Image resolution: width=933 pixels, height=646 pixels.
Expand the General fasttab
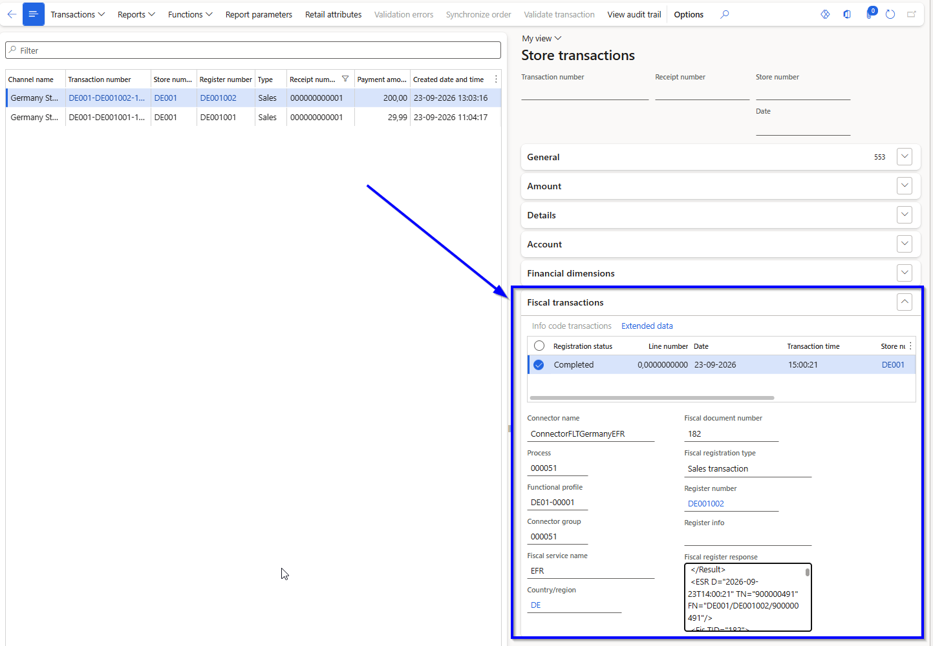tap(905, 156)
